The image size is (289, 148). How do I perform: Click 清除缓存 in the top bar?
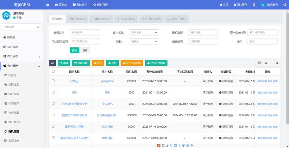(x=240, y=5)
